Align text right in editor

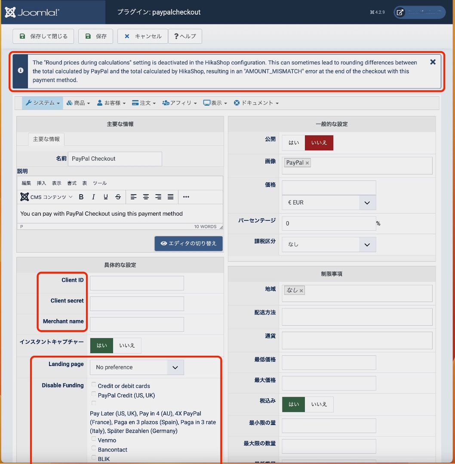pos(158,197)
